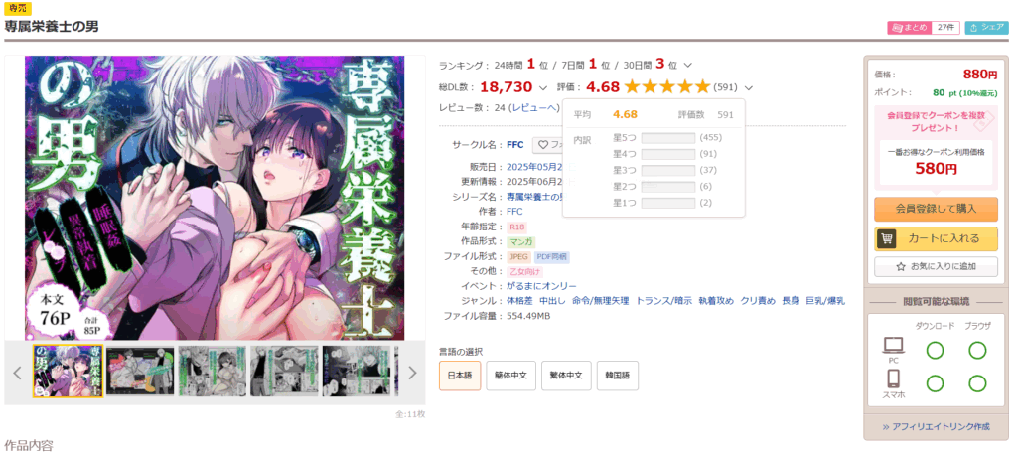Click the シェア share icon button
The image size is (1017, 454).
(987, 27)
